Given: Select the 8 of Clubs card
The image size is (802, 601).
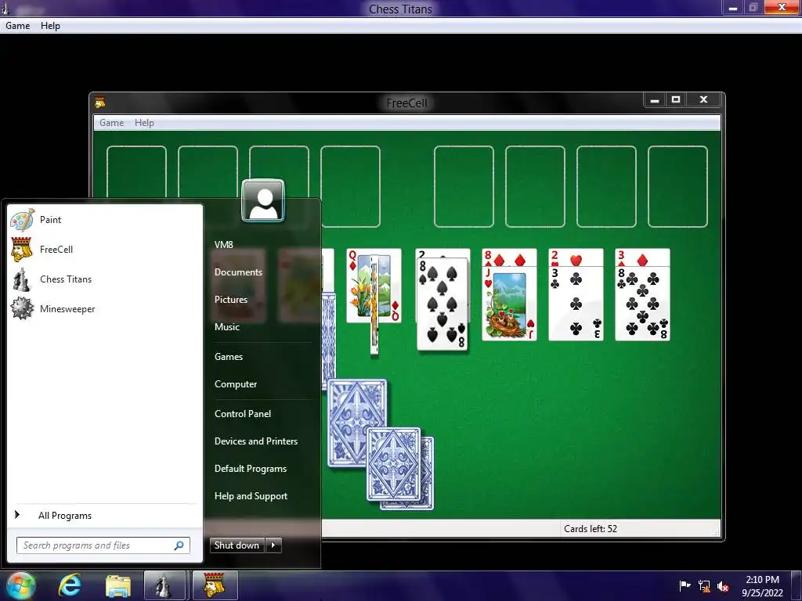Looking at the screenshot, I should click(642, 304).
